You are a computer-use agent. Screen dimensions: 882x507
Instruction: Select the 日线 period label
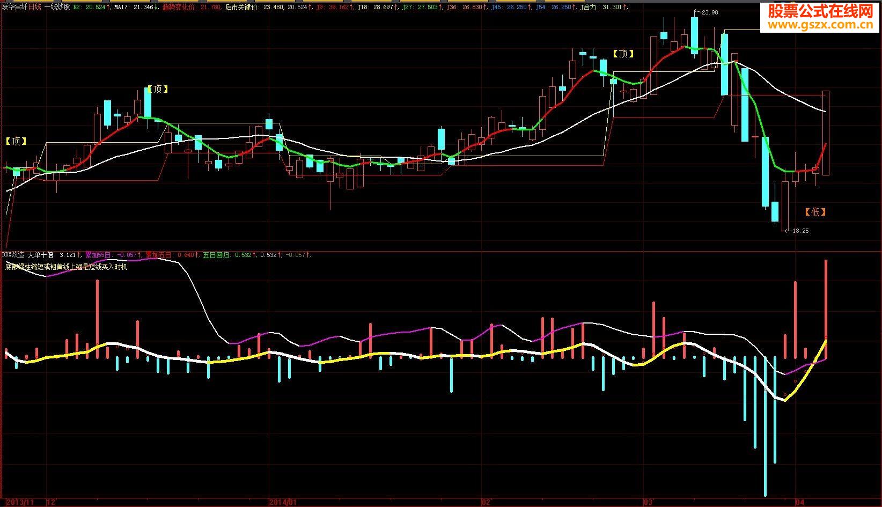[34, 8]
